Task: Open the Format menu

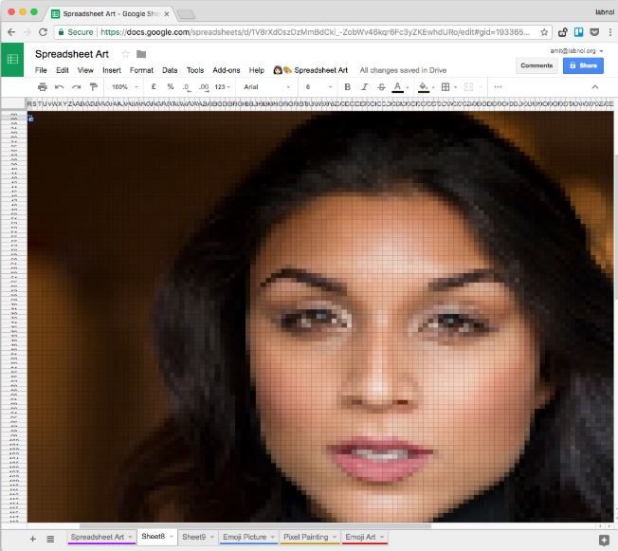Action: [x=141, y=70]
